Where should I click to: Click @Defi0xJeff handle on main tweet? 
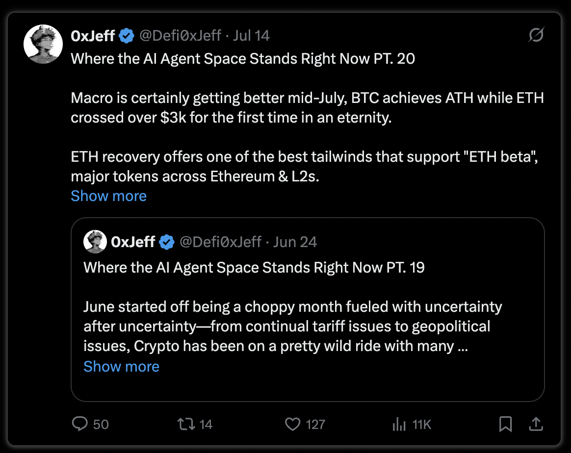pos(180,36)
